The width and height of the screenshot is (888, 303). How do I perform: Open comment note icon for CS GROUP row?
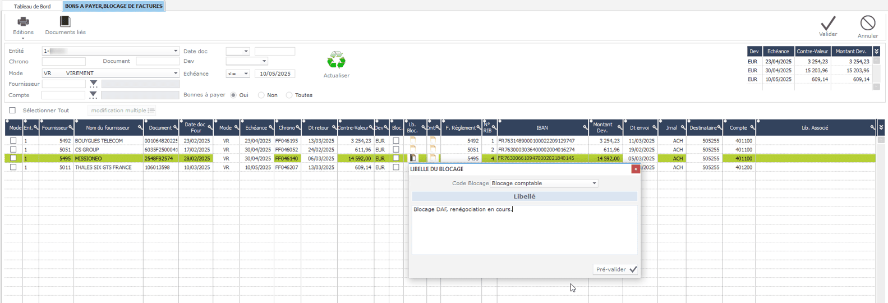coord(433,150)
